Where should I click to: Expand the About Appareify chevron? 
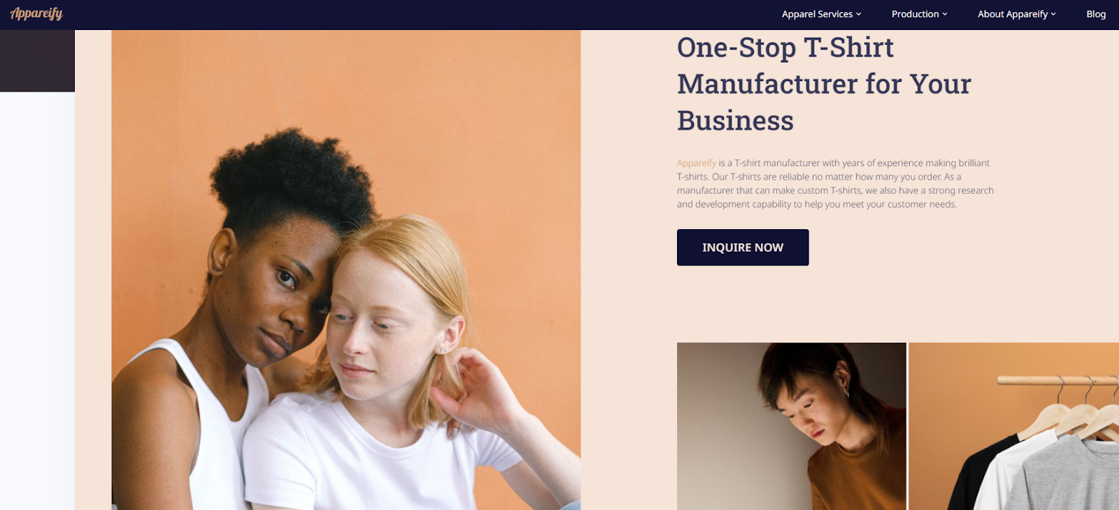[x=1053, y=14]
